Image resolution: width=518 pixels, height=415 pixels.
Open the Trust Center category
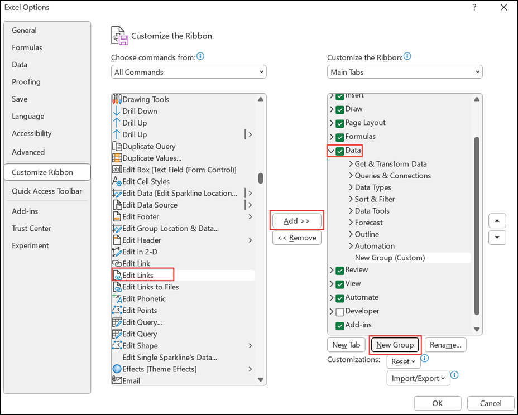click(x=31, y=228)
